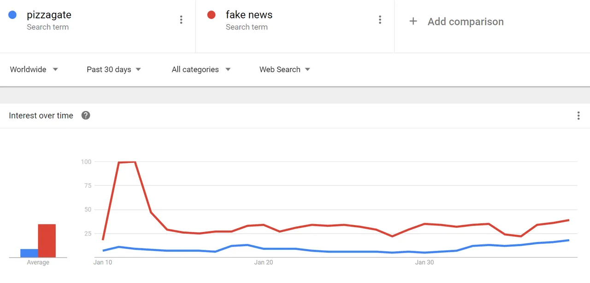Click the Add comparison button
This screenshot has height=283, width=590.
pyautogui.click(x=456, y=21)
